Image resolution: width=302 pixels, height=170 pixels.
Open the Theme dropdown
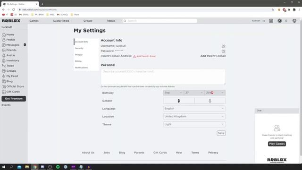[194, 124]
